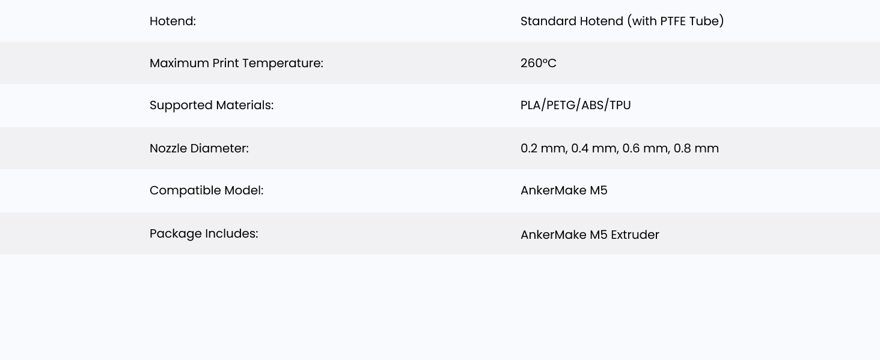Click the Maximum Print Temperature label

(236, 63)
